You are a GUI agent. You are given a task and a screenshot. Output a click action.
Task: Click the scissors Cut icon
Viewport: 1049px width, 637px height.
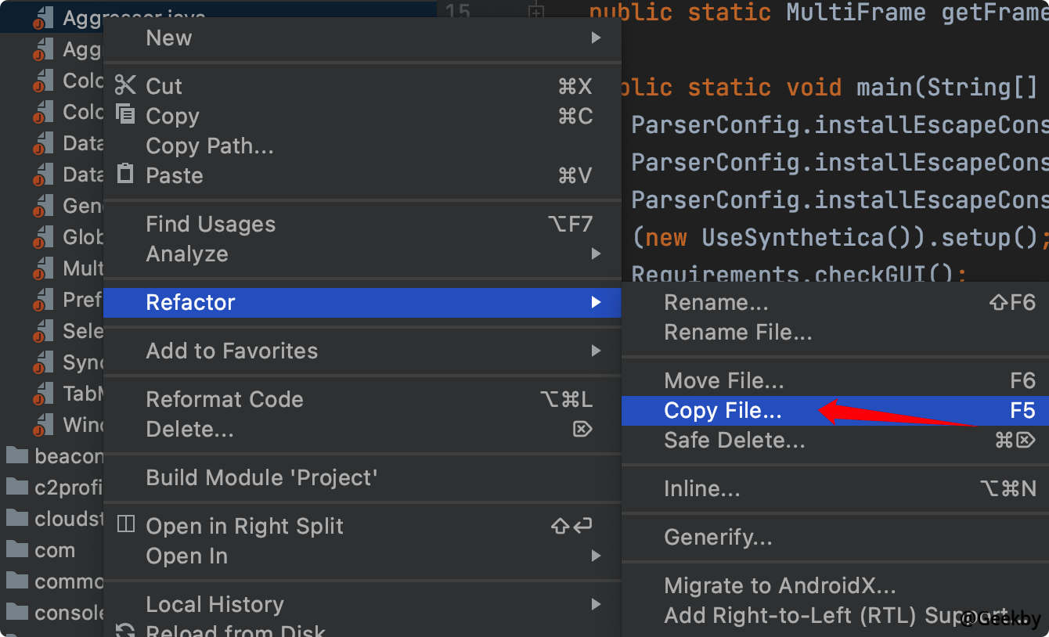tap(124, 85)
